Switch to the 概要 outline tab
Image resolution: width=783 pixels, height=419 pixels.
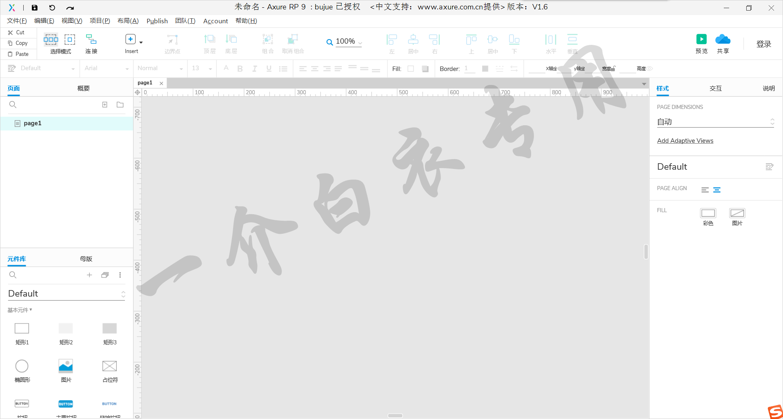coord(84,89)
